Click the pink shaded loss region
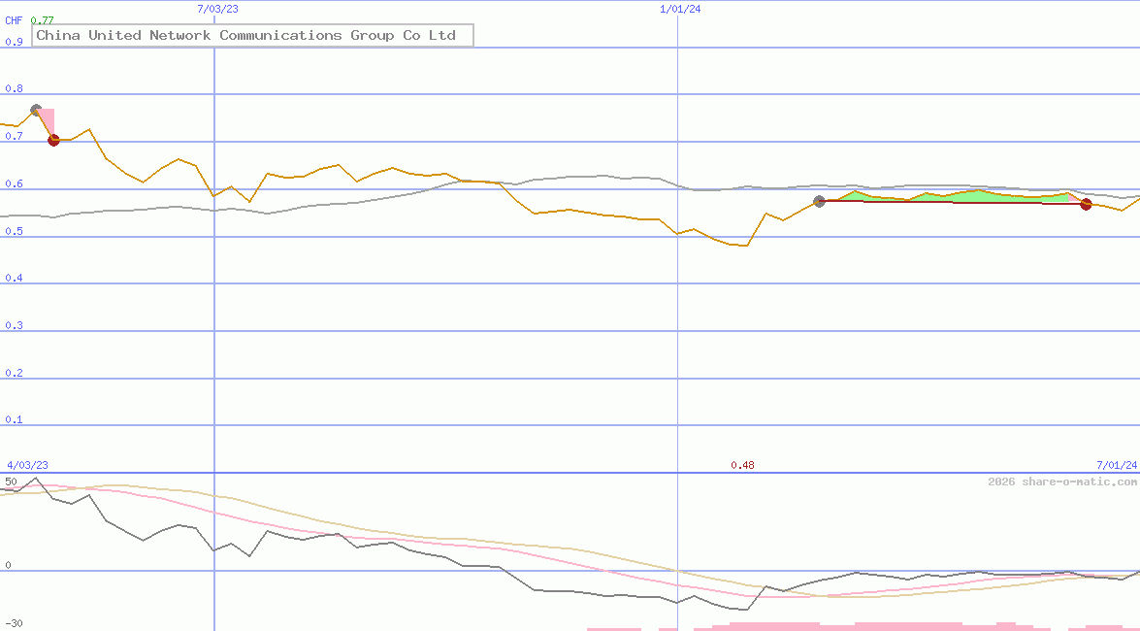The image size is (1140, 631). [x=47, y=121]
